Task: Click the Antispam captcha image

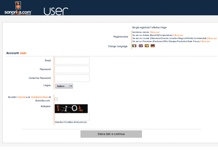Action: (x=71, y=109)
